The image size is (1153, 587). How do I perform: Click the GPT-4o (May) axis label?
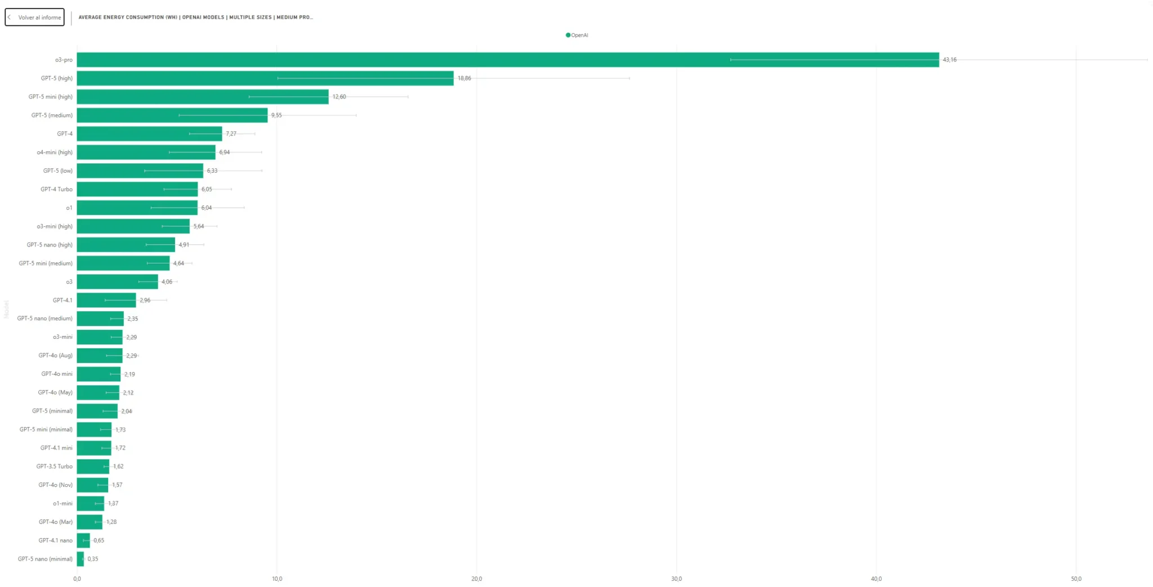click(55, 393)
